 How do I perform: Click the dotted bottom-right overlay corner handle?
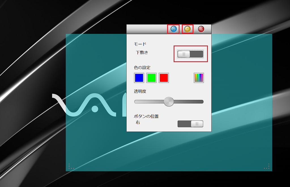(267, 166)
